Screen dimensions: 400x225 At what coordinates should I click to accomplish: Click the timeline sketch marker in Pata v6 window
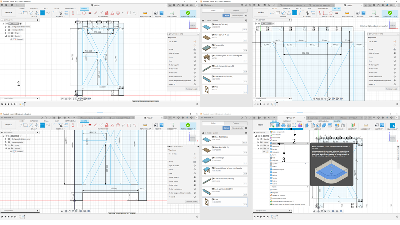tap(20, 104)
